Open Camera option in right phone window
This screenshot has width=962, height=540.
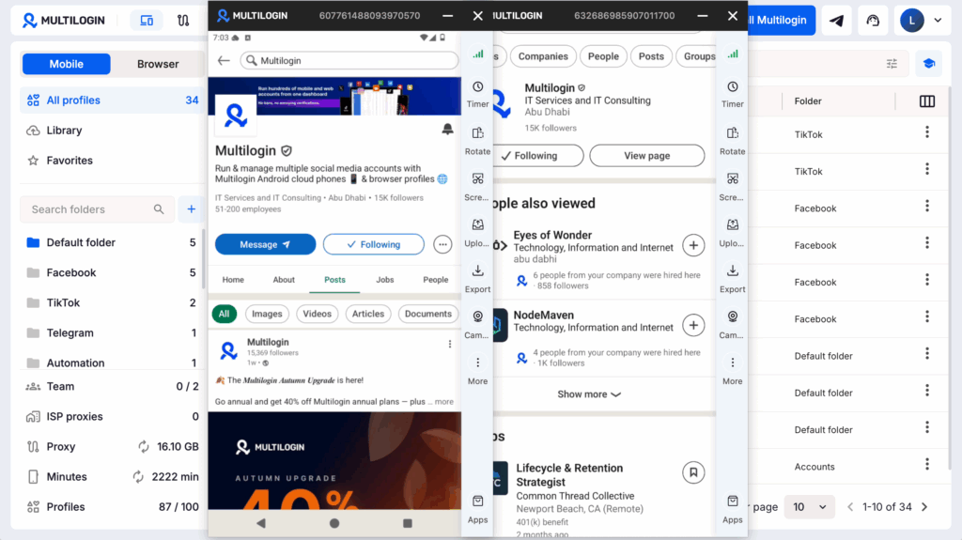pos(732,324)
